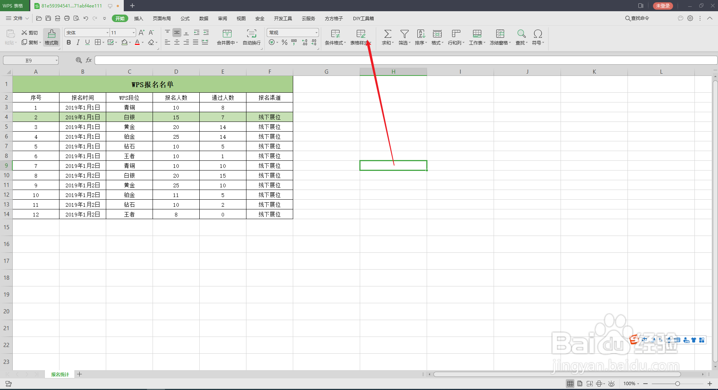The width and height of the screenshot is (718, 390).
Task: Toggle Bold formatting
Action: click(69, 42)
